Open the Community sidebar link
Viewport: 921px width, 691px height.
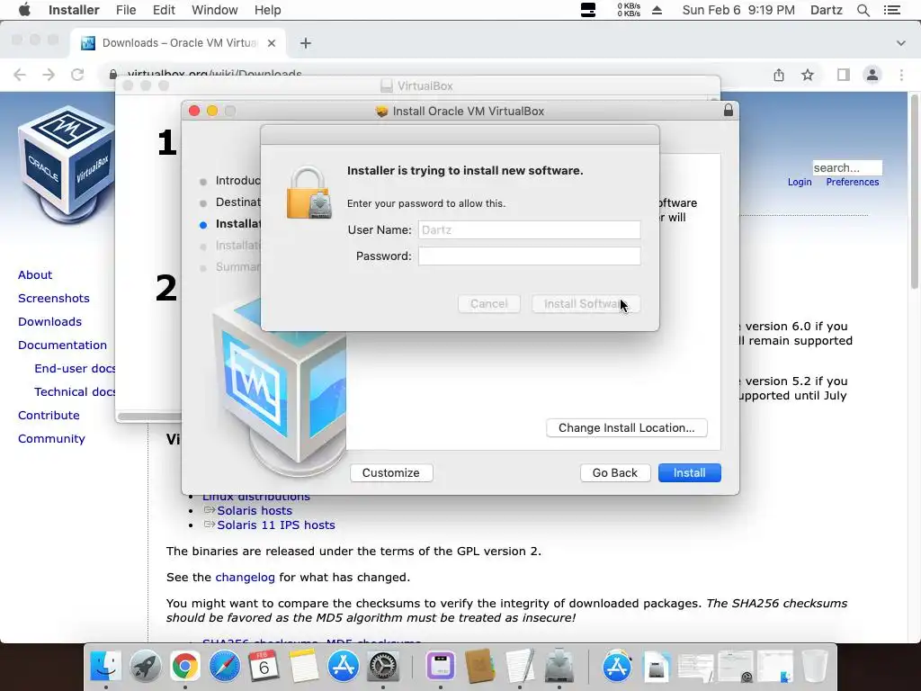pyautogui.click(x=51, y=439)
